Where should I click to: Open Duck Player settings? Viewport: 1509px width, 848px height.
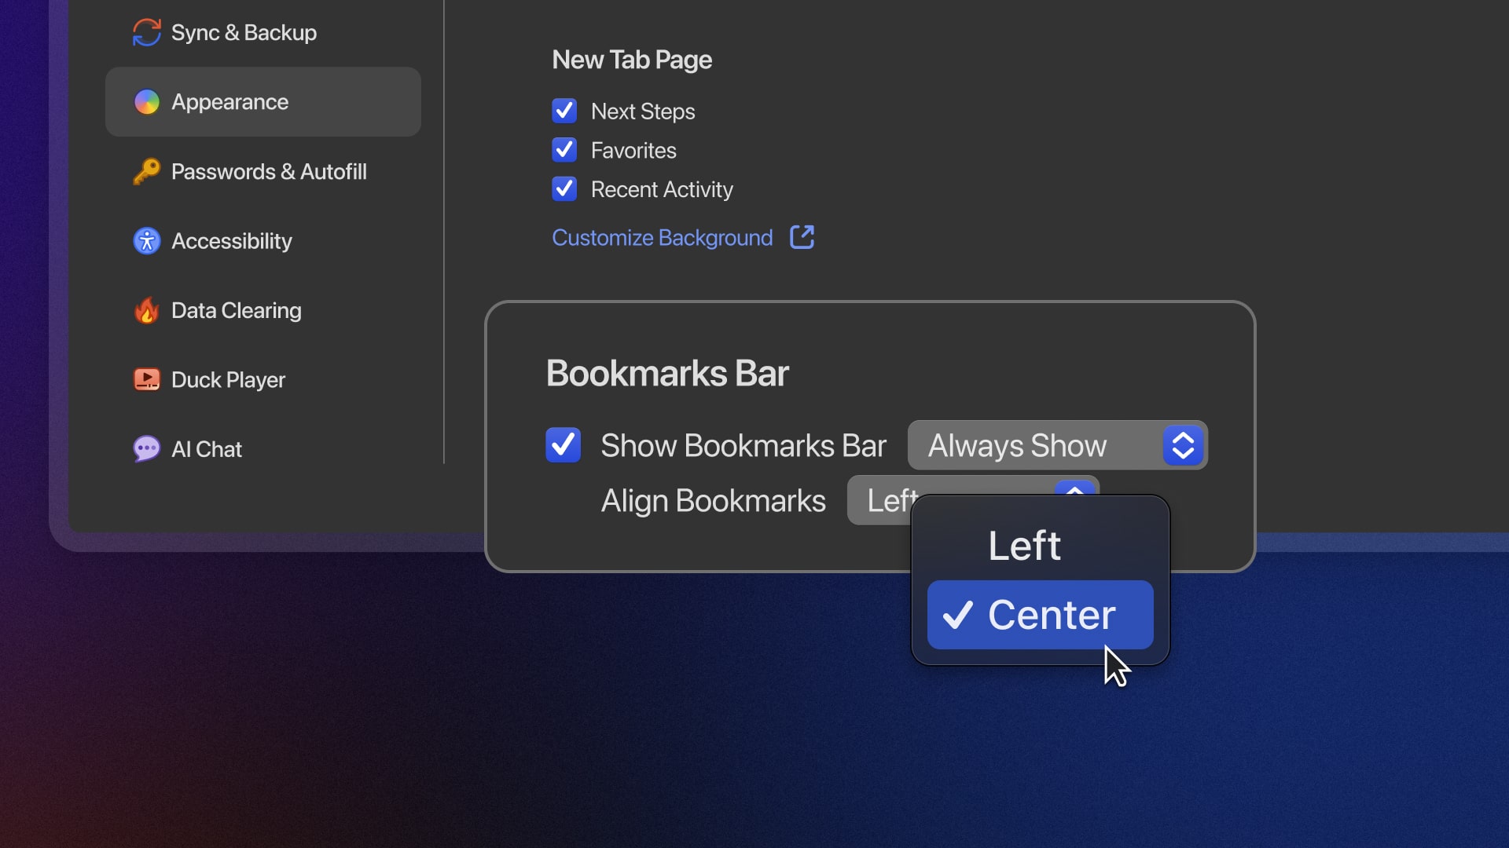(x=263, y=380)
